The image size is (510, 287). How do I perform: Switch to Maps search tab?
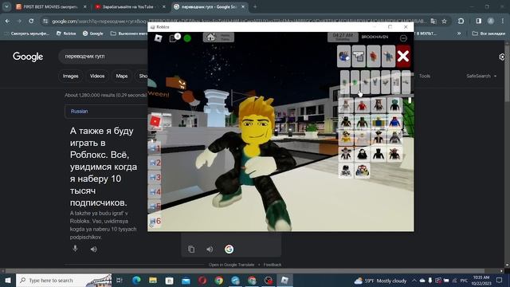click(x=122, y=77)
